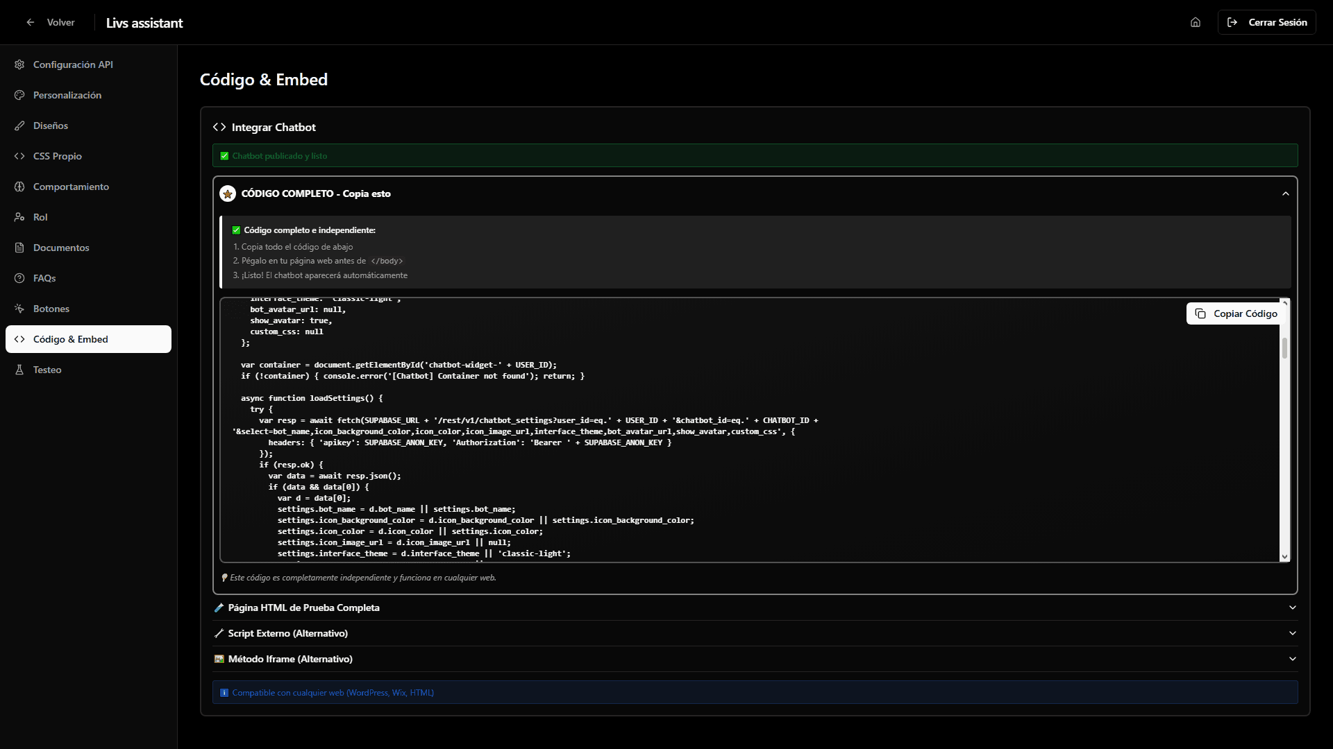This screenshot has height=749, width=1333.
Task: Select the Personalización section
Action: pos(67,95)
